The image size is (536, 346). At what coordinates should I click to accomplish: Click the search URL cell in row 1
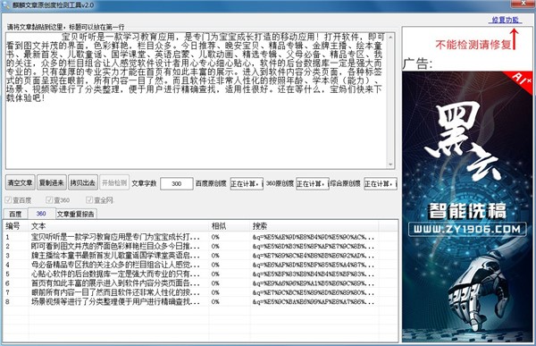tap(314, 237)
